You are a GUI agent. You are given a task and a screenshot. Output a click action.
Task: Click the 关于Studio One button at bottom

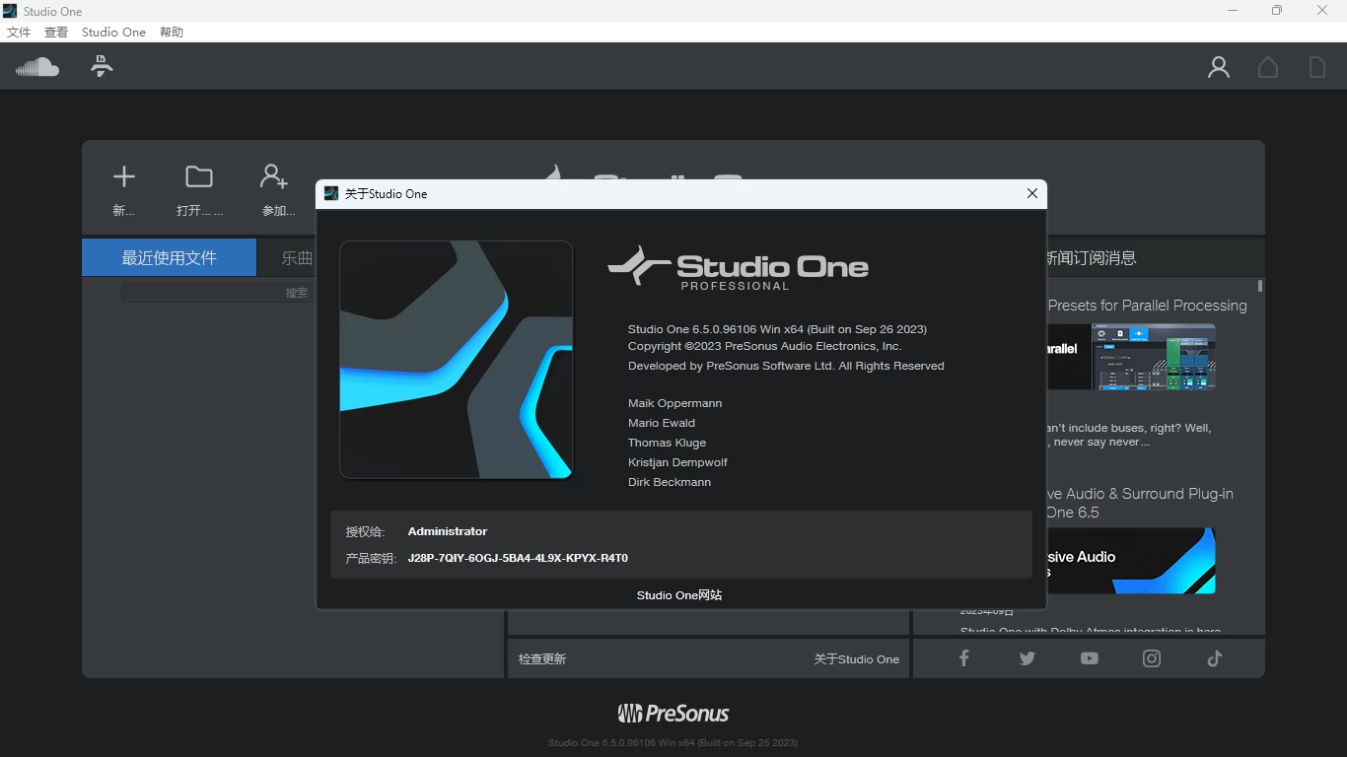857,659
